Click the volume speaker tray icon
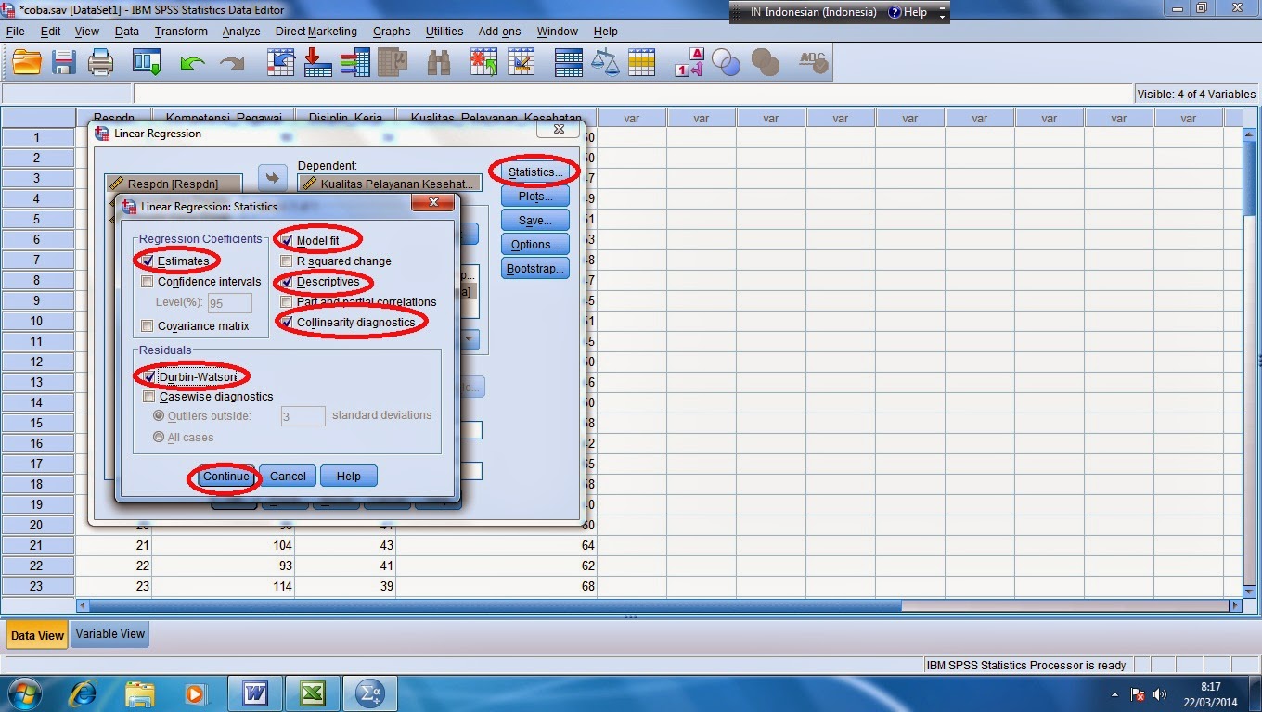The image size is (1262, 712). [1159, 693]
